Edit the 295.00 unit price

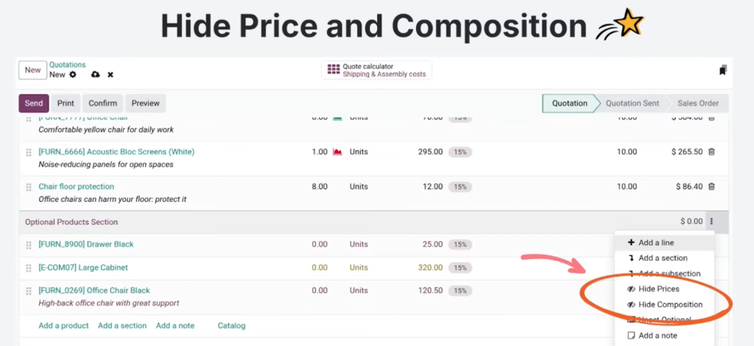coord(430,152)
